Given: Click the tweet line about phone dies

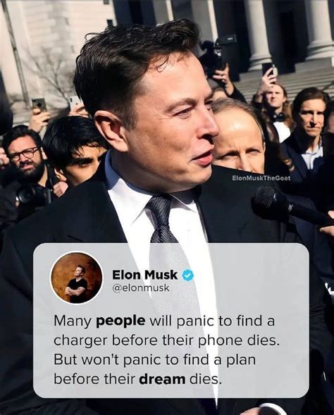Looking at the screenshot, I should pos(167,340).
